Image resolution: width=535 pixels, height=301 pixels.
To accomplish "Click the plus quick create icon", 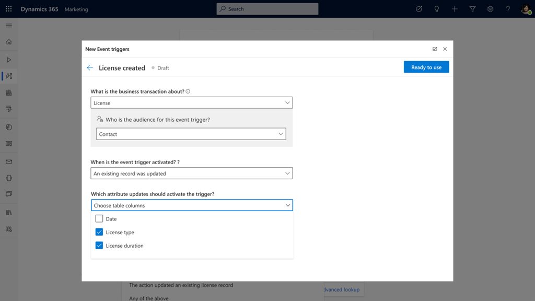I will 455,9.
